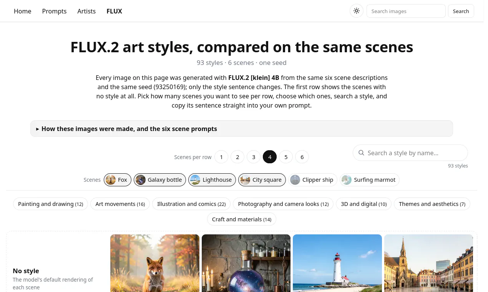Viewport: 488px width, 292px height.
Task: Jump to Photography and camera looks category
Action: pyautogui.click(x=283, y=204)
